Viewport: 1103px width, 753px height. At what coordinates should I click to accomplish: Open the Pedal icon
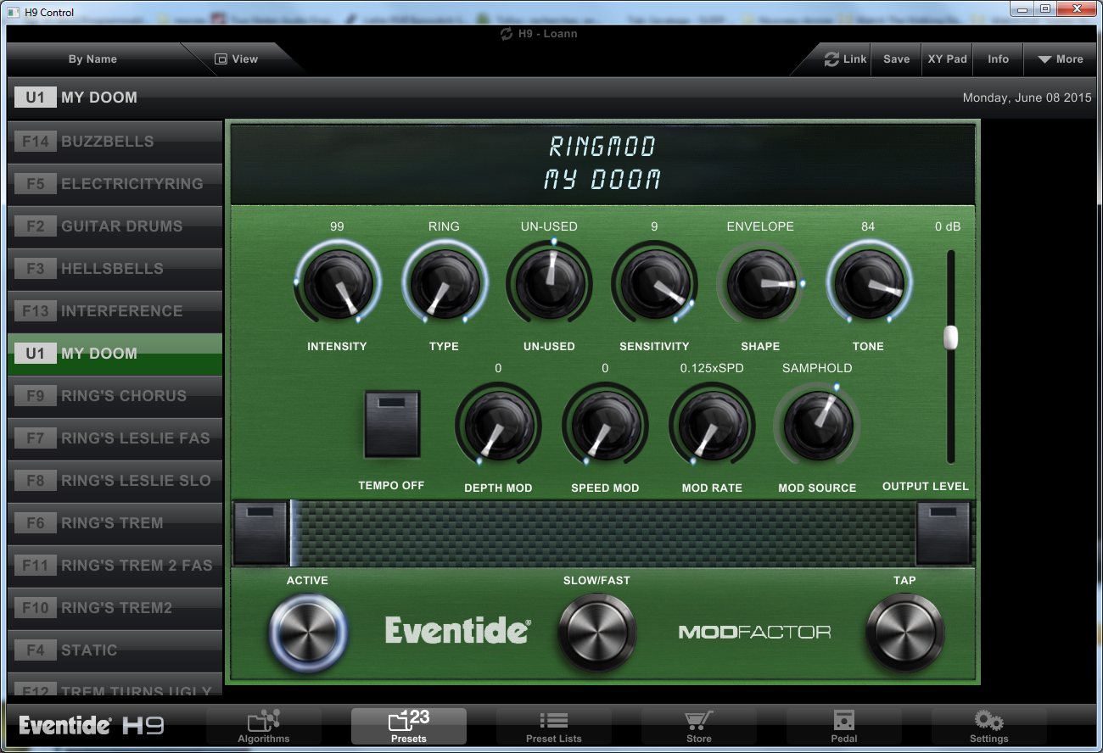tap(844, 720)
